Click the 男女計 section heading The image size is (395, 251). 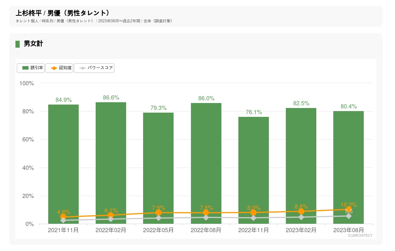33,44
